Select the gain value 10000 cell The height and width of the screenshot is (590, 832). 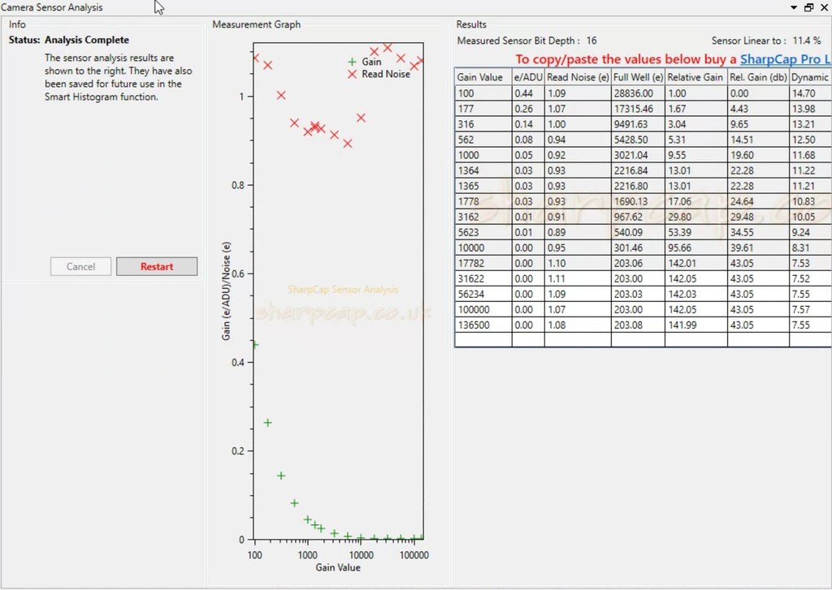[x=483, y=248]
